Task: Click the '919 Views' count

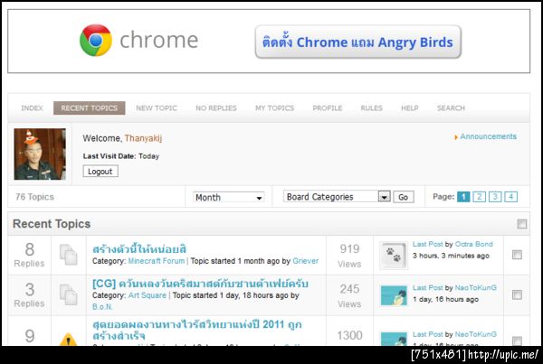Action: click(349, 256)
